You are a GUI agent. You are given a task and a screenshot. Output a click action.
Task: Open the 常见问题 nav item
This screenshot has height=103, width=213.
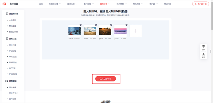168,4
